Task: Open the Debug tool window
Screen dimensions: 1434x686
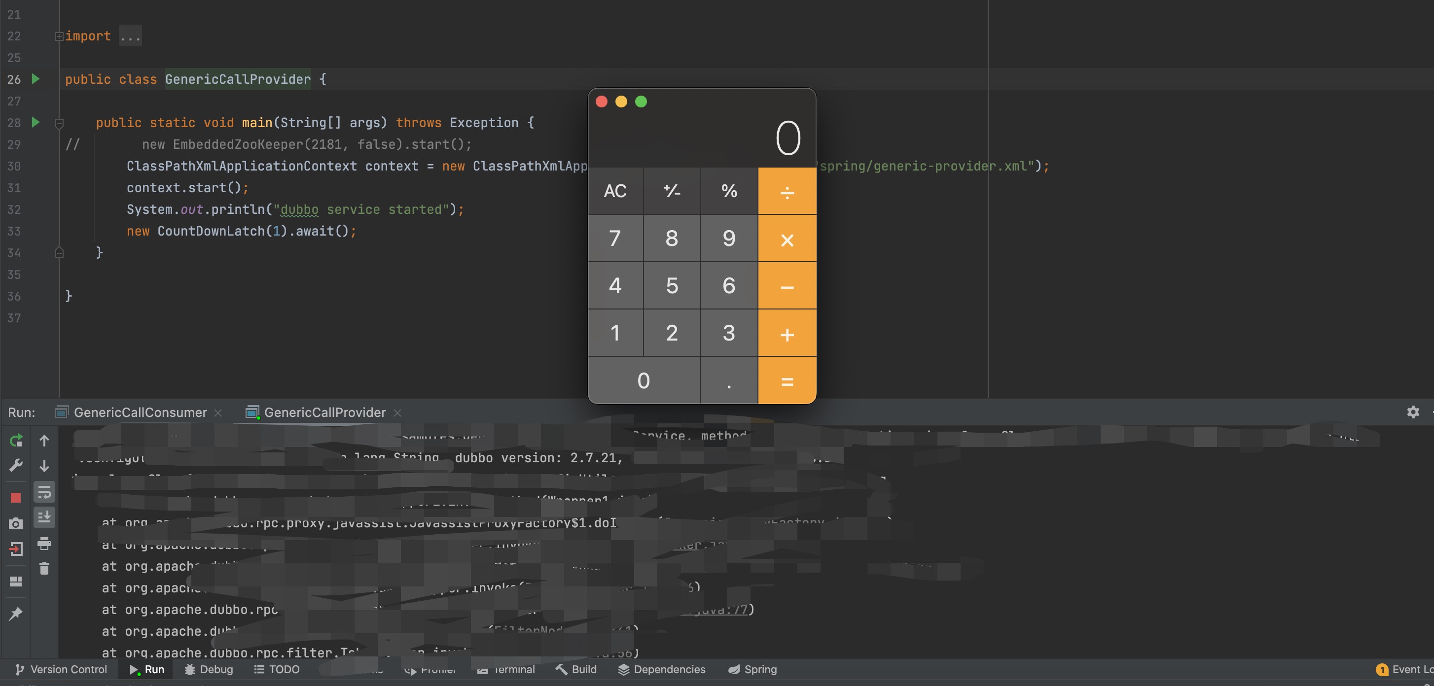Action: click(209, 669)
